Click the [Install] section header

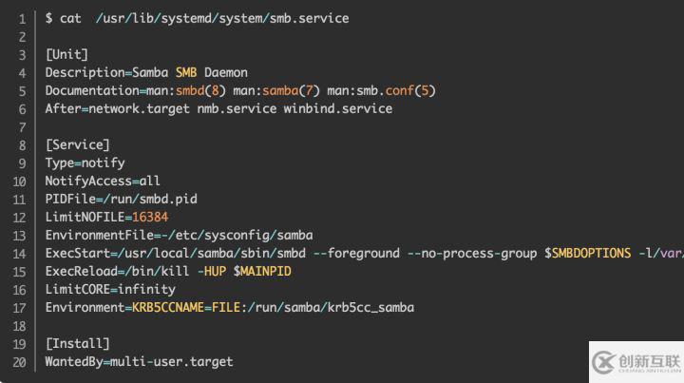(78, 344)
